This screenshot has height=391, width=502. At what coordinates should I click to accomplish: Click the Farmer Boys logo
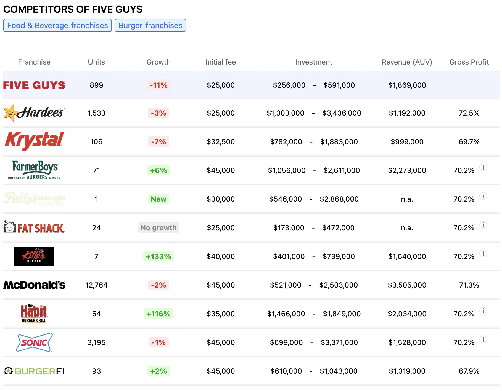coord(34,170)
